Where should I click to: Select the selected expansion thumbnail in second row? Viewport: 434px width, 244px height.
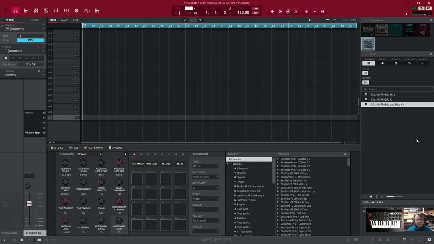[368, 44]
